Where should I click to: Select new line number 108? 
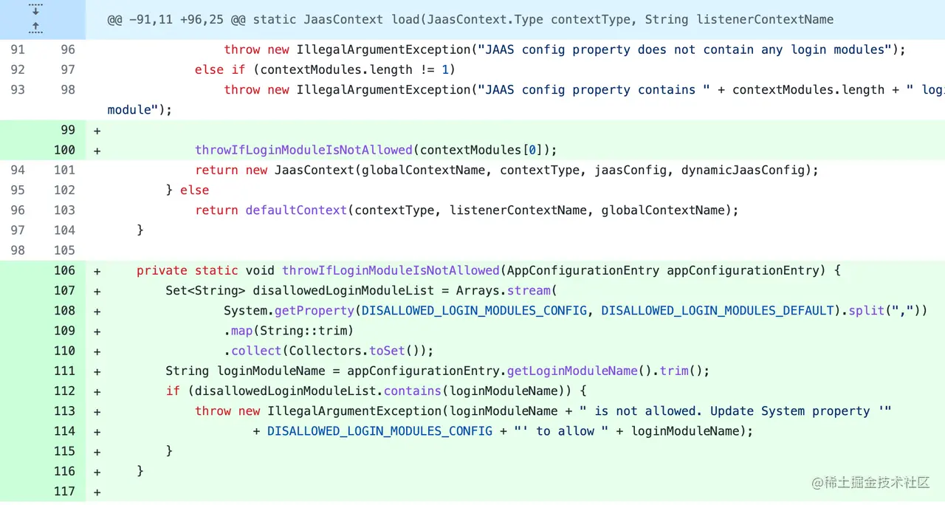coord(64,310)
